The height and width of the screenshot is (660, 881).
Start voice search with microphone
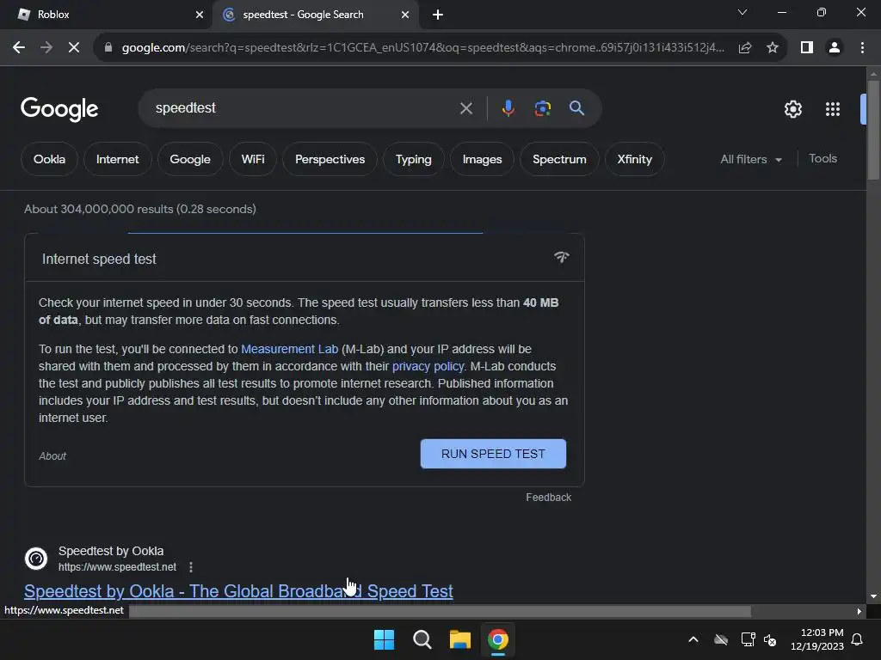pos(508,107)
